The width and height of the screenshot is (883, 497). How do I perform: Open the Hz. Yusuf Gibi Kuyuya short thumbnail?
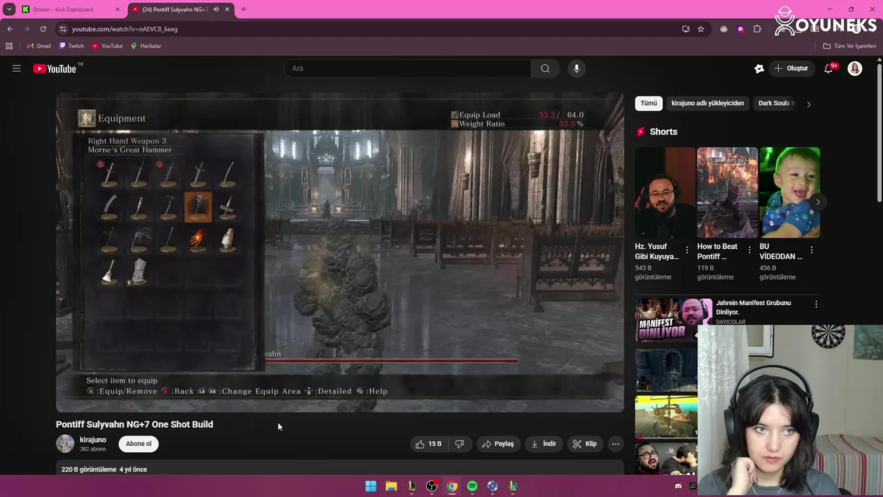click(665, 193)
